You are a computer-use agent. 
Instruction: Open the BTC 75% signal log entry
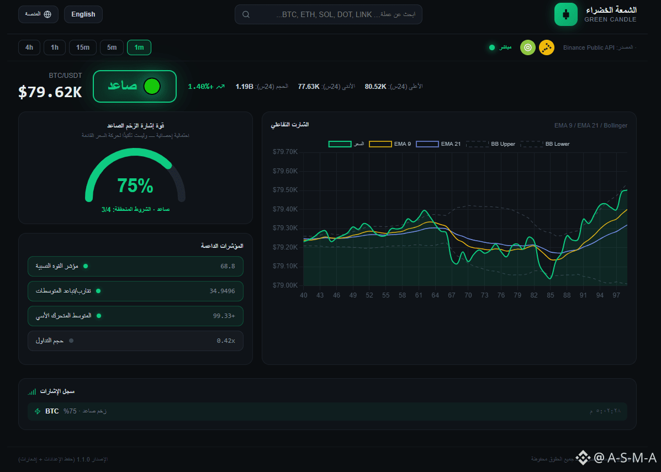coord(327,411)
